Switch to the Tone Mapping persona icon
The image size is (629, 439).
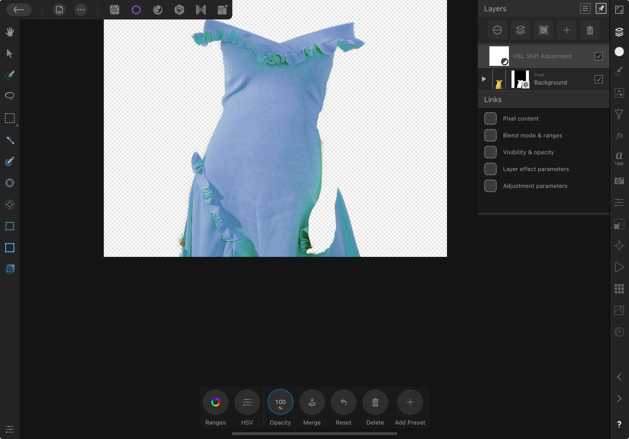click(201, 10)
